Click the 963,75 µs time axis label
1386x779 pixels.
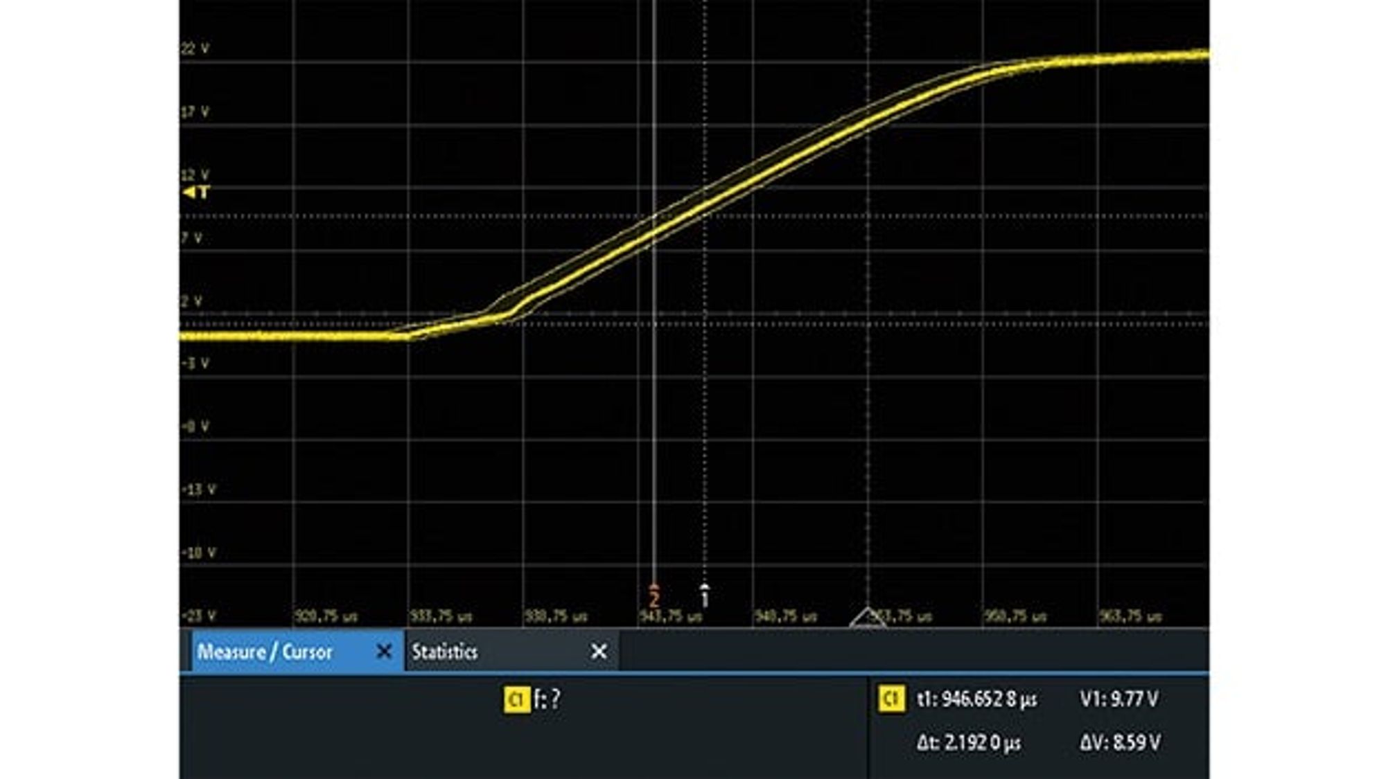pyautogui.click(x=1130, y=616)
